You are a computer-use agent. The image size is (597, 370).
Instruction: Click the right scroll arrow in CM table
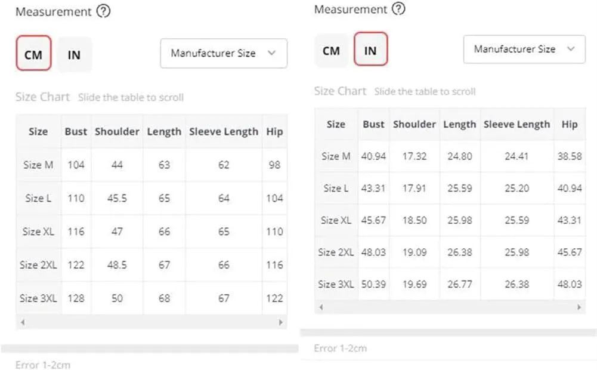[280, 322]
